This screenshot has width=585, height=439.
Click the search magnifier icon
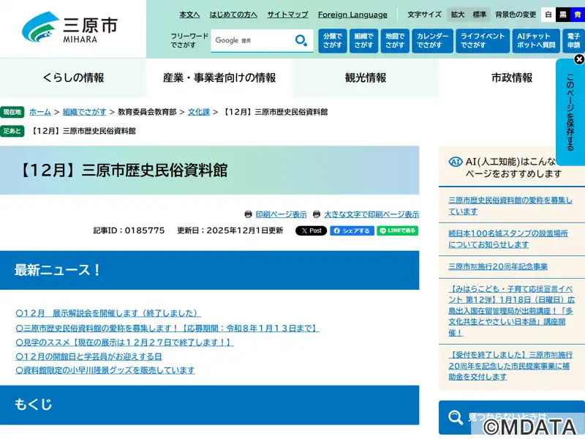coord(301,41)
